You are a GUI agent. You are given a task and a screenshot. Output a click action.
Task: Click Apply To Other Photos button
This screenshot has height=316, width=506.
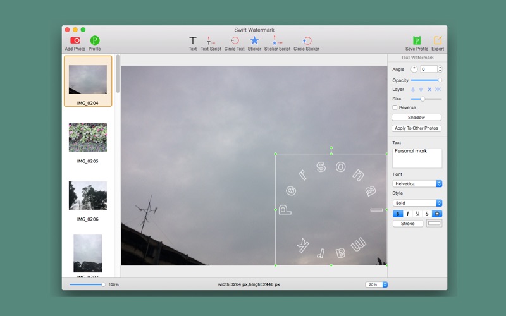click(x=416, y=128)
